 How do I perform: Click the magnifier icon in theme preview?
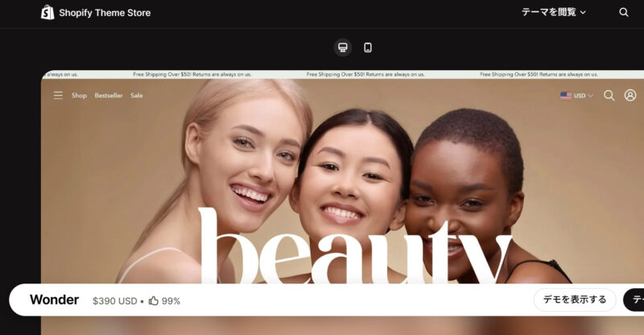(x=609, y=95)
